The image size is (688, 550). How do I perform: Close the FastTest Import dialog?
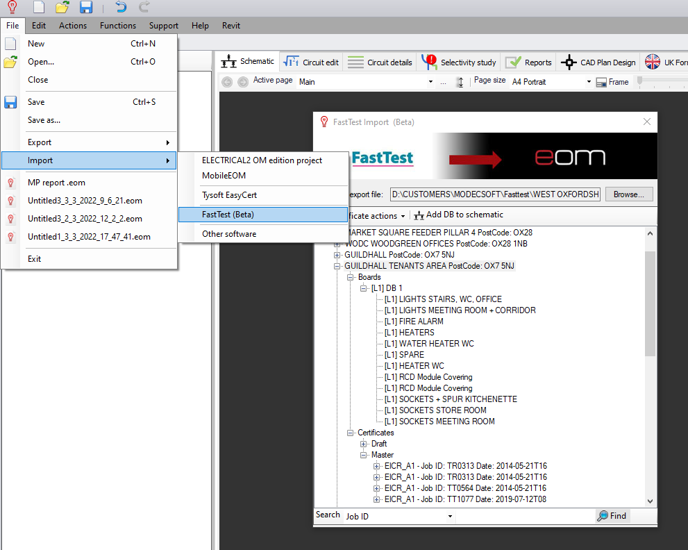647,122
